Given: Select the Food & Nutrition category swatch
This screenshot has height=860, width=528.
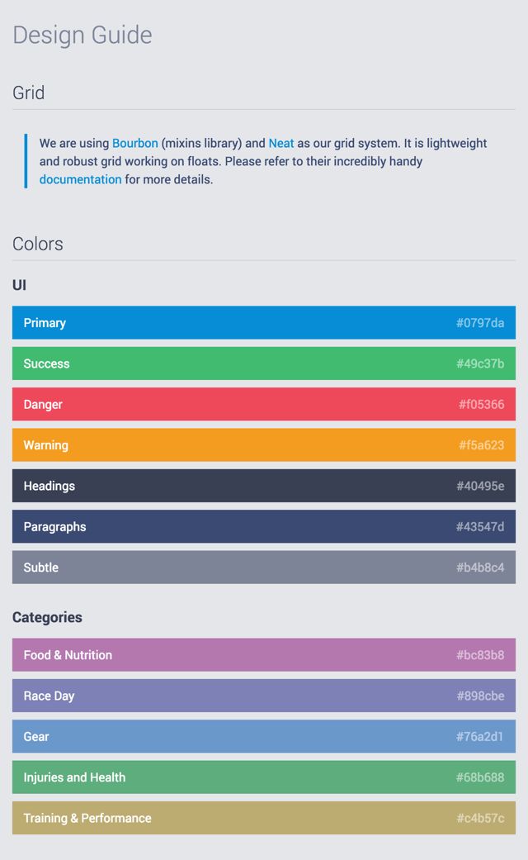Looking at the screenshot, I should click(x=264, y=655).
